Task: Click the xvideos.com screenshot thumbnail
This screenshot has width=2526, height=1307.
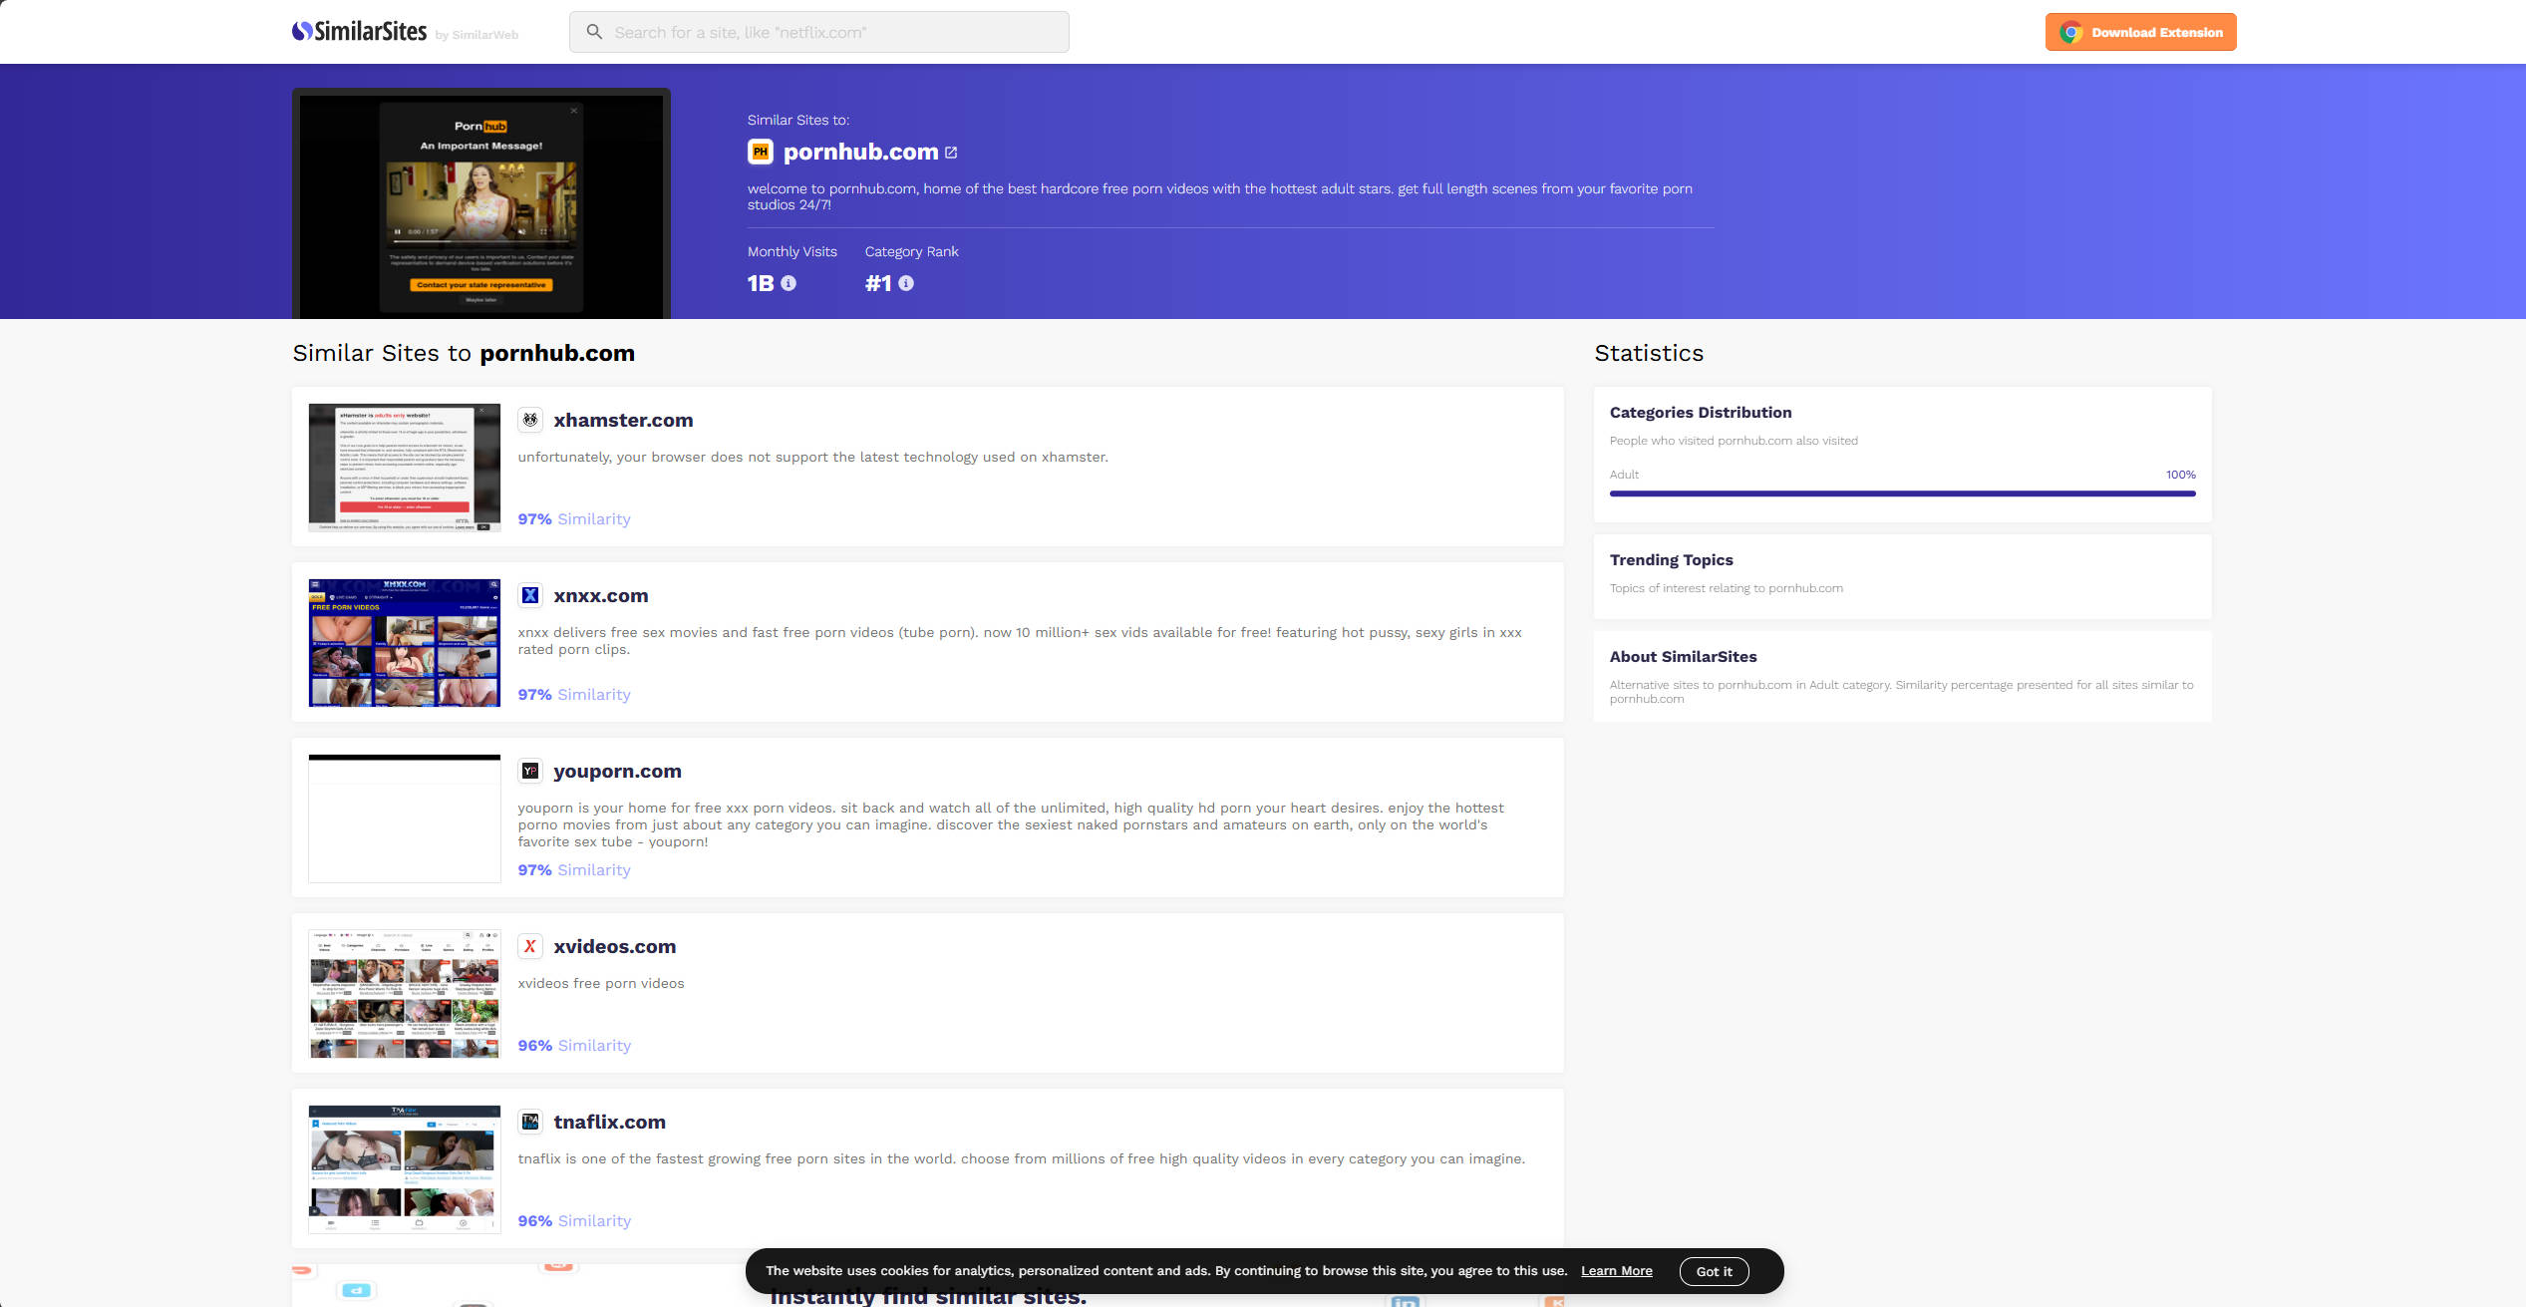Action: [x=405, y=994]
